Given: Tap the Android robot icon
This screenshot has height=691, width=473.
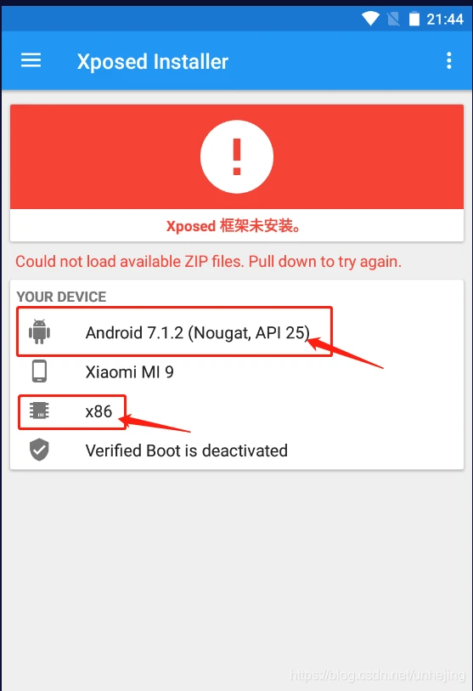Looking at the screenshot, I should point(39,331).
